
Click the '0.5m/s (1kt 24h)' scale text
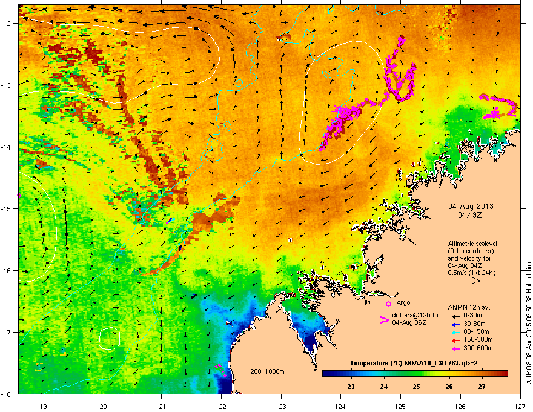472,273
